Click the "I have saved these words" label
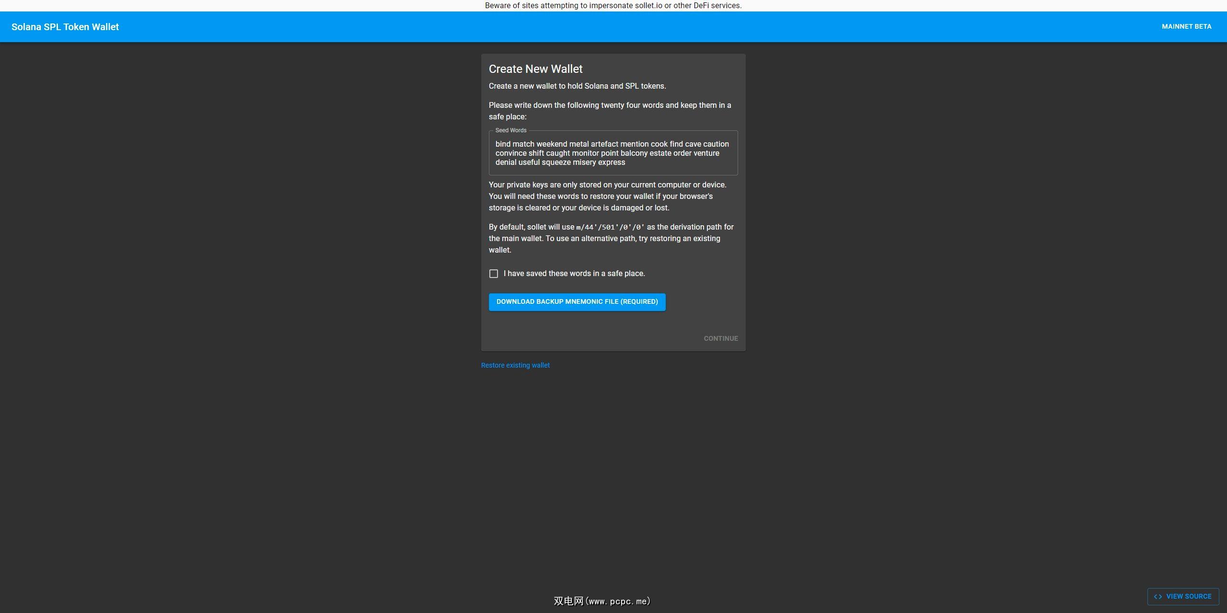This screenshot has height=613, width=1227. coord(574,274)
